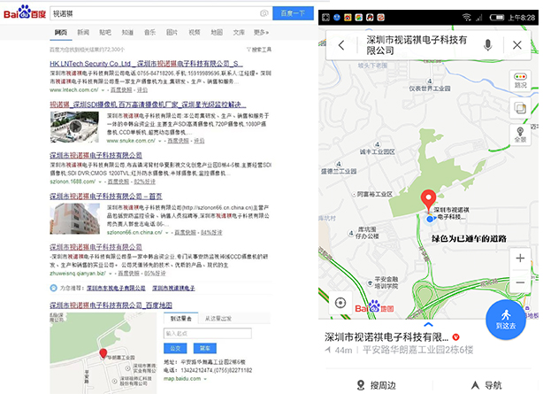Screen dimensions: 543x394
Task: Click the camera icon in search box
Action: (264, 13)
